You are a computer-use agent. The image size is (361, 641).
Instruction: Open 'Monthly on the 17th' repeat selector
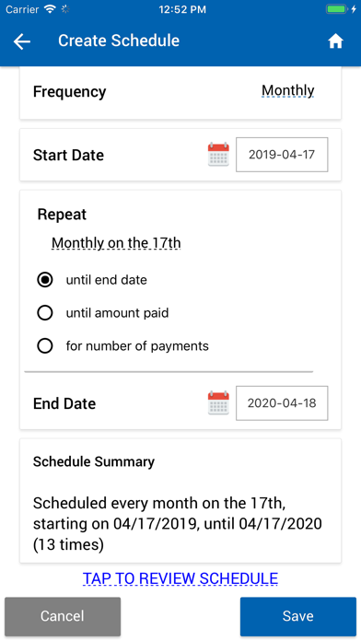click(x=116, y=243)
